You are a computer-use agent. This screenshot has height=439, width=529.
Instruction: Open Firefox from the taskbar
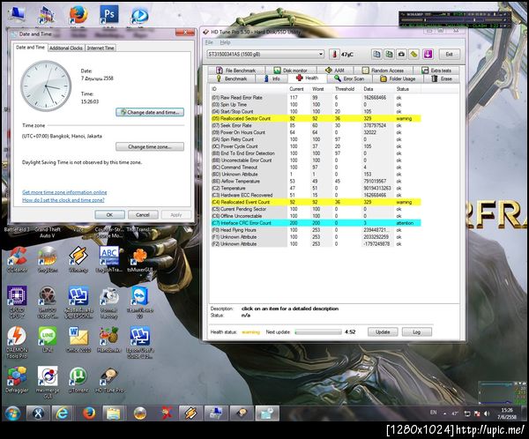[x=89, y=413]
